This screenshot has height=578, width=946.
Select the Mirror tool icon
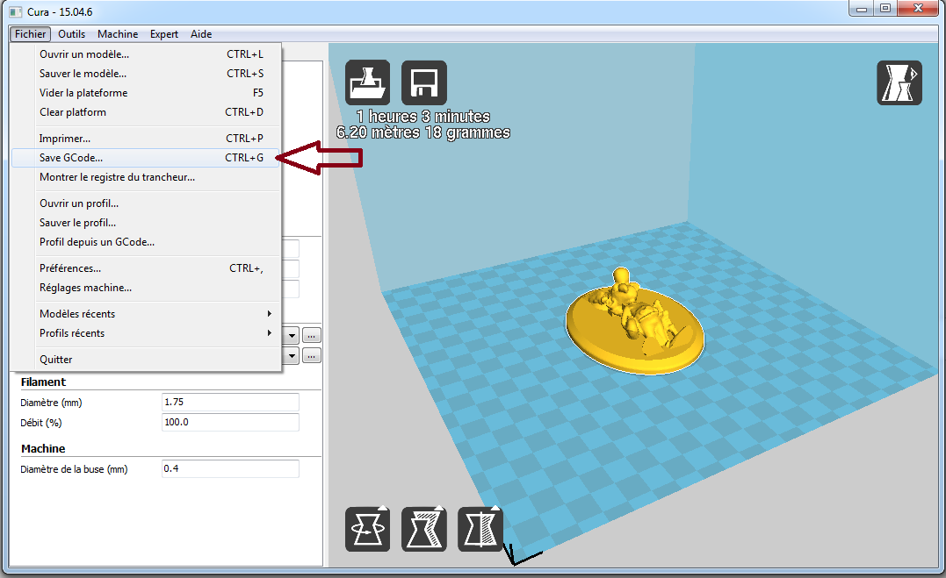pos(480,529)
